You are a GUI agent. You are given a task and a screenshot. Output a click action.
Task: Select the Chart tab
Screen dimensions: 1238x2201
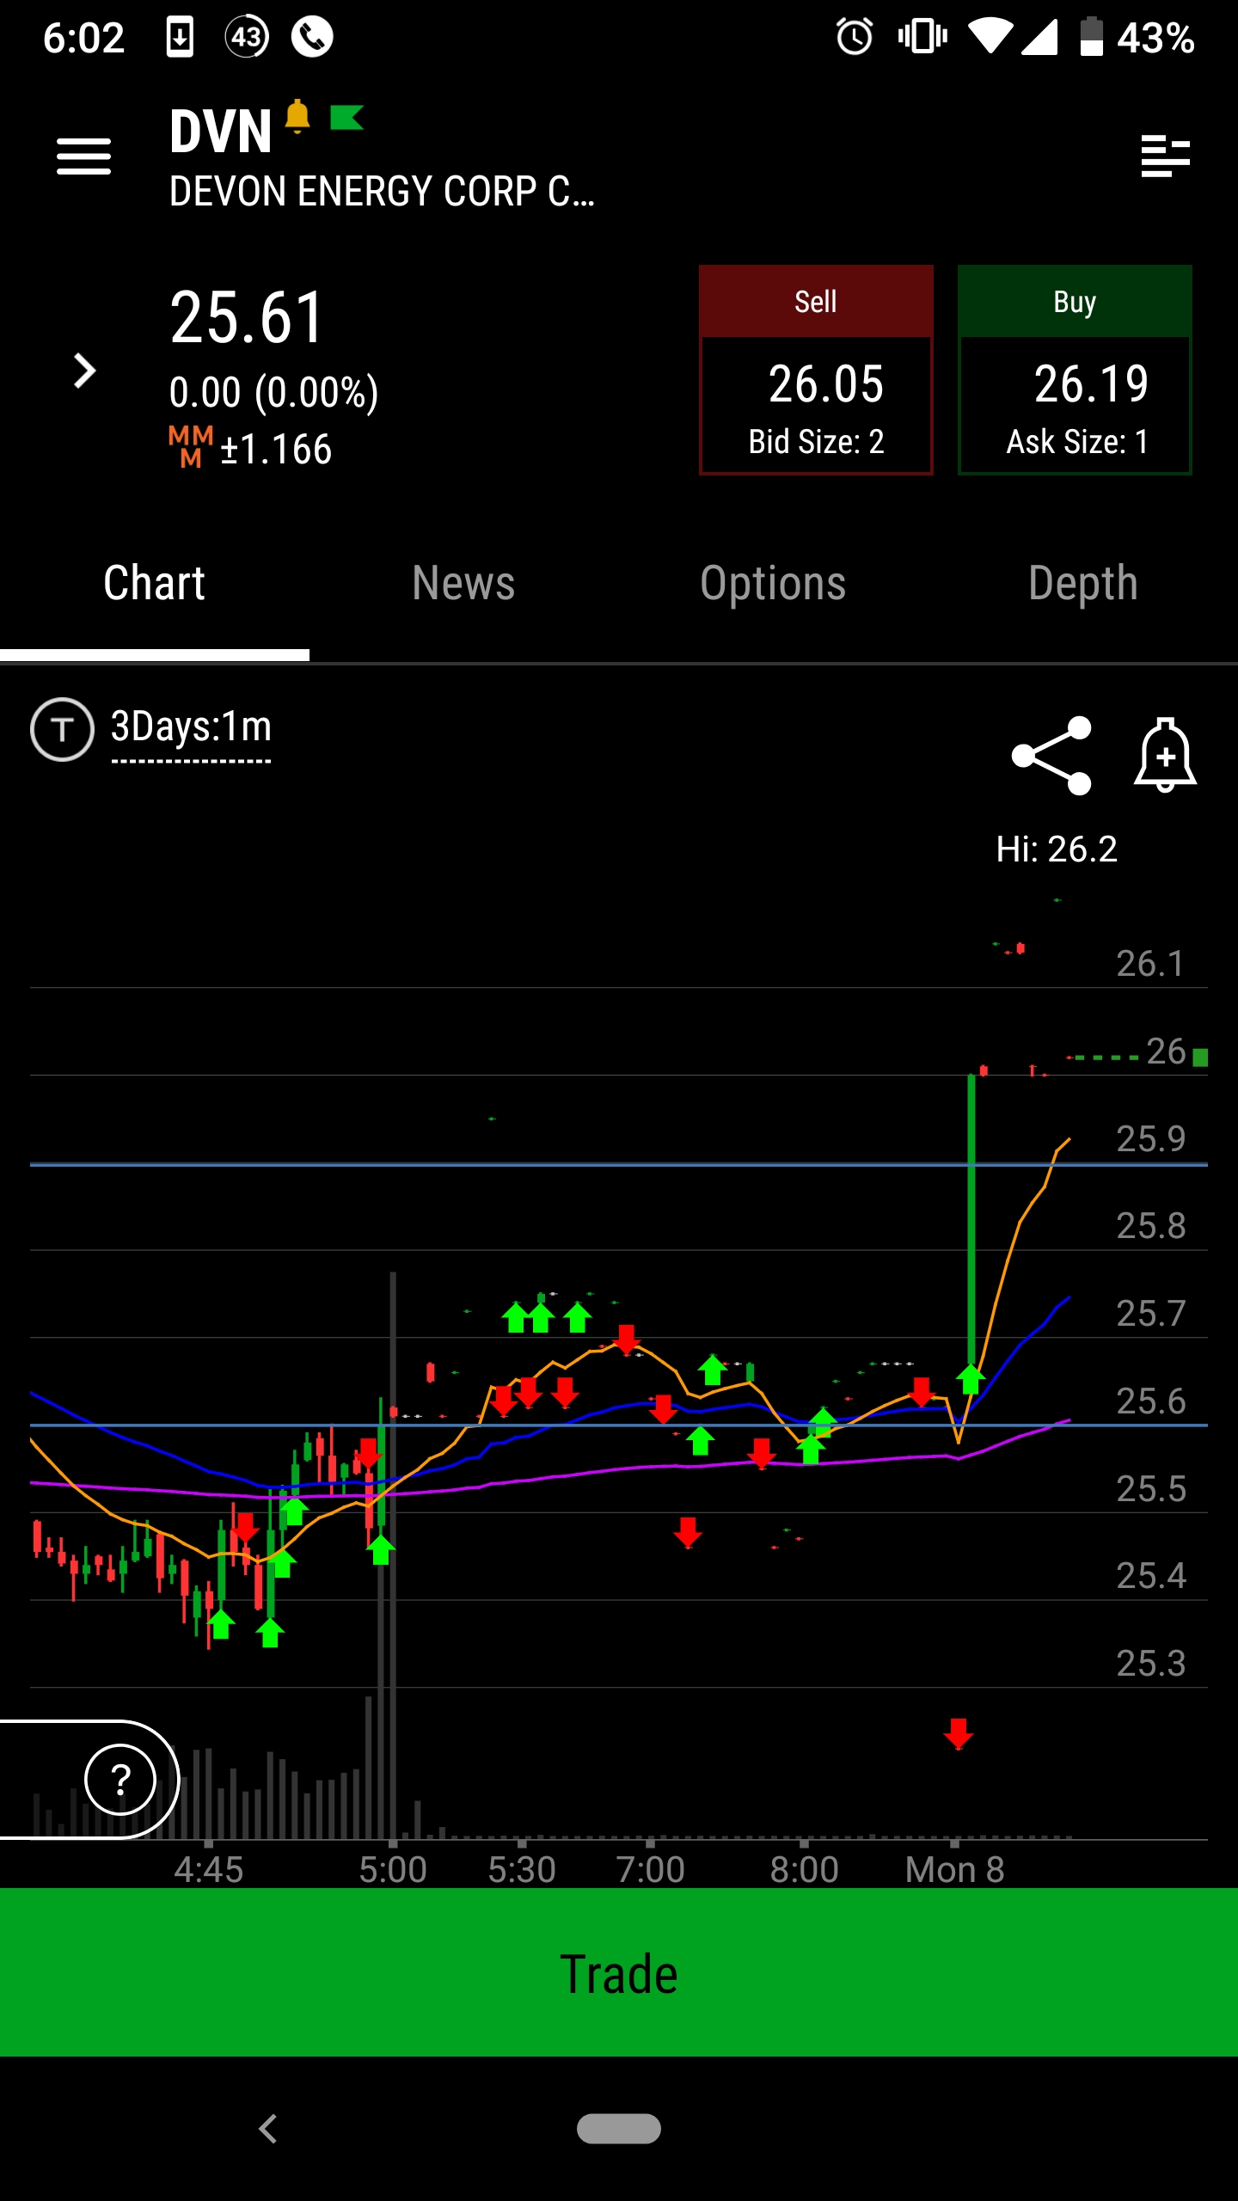(155, 585)
